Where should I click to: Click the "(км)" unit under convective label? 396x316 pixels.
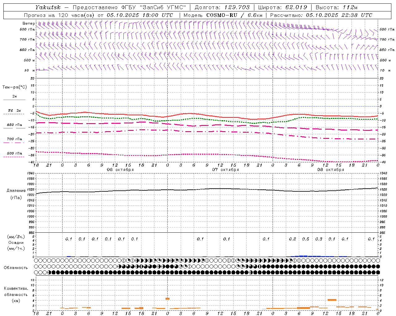pyautogui.click(x=16, y=301)
